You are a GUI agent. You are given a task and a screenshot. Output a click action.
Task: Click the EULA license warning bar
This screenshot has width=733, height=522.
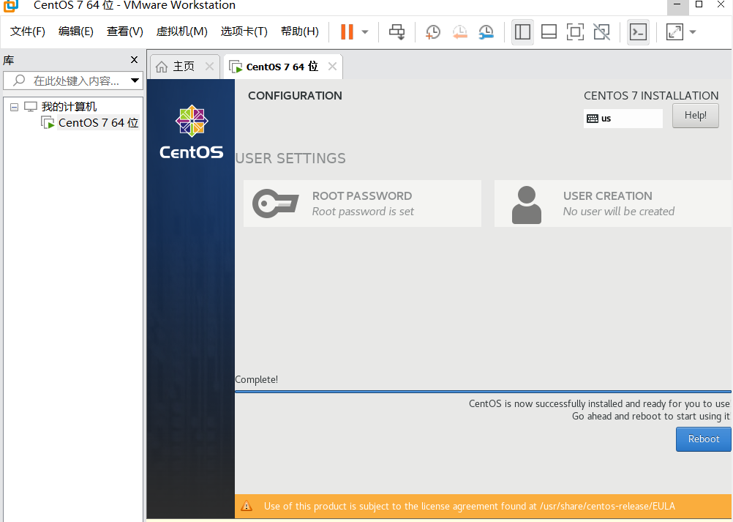coord(484,506)
